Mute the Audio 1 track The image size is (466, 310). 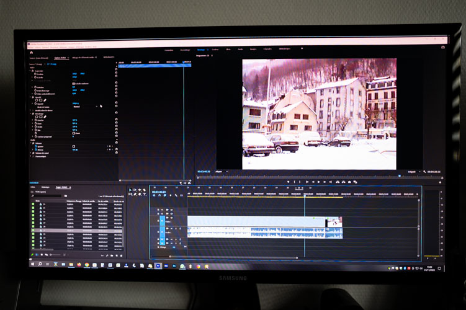[x=171, y=229]
